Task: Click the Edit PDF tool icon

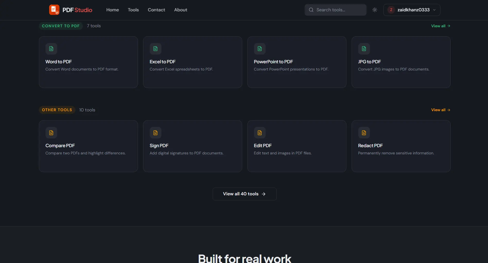Action: (x=260, y=133)
